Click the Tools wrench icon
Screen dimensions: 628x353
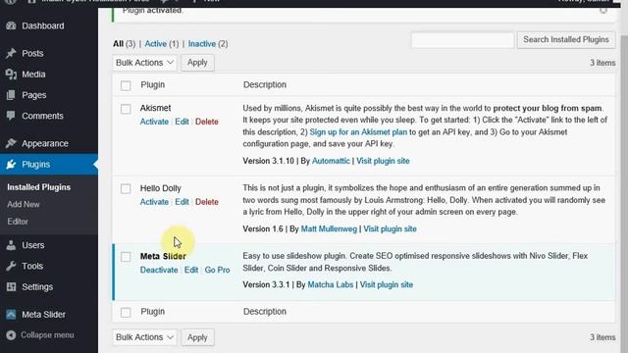tap(11, 266)
